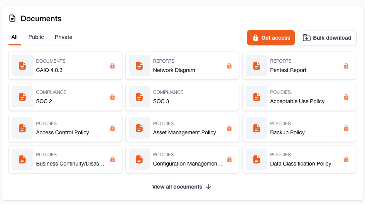The height and width of the screenshot is (204, 365).
Task: Click the Documents header page icon
Action: (13, 18)
